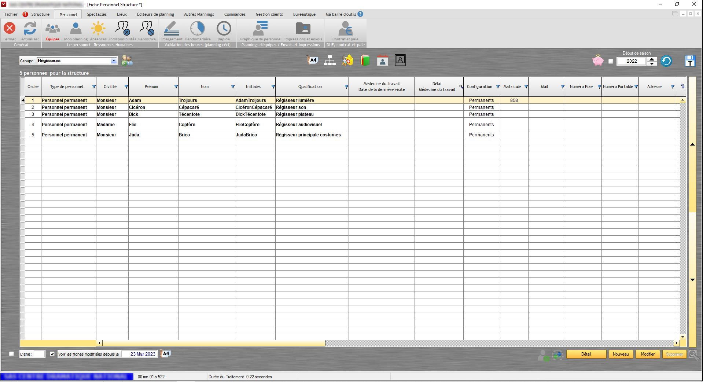This screenshot has height=382, width=703.
Task: Open the Initiales column filter
Action: [273, 87]
